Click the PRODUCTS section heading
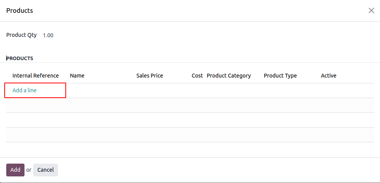 pos(20,59)
